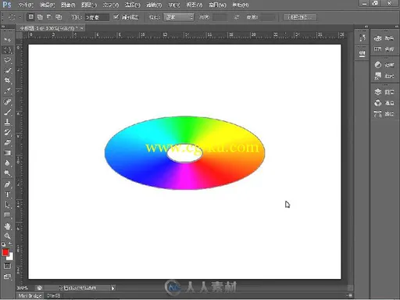Open the Properties panel icon in narrow dock
This screenshot has width=400, height=300.
(362, 54)
